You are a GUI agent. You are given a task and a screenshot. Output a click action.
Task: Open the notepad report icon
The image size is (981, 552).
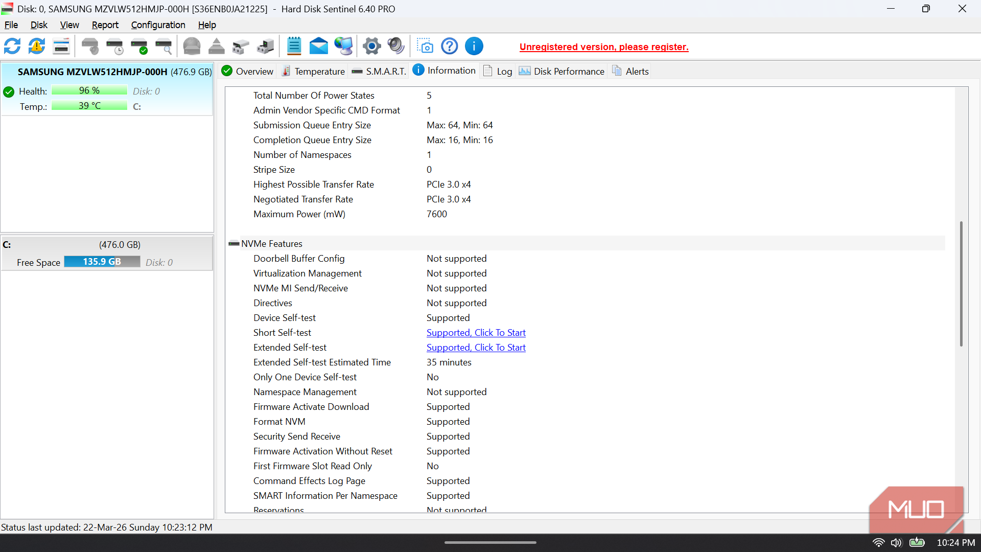tap(294, 47)
